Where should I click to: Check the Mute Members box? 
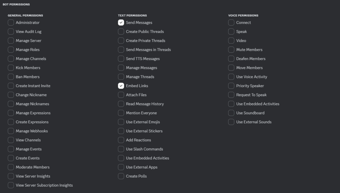click(231, 50)
